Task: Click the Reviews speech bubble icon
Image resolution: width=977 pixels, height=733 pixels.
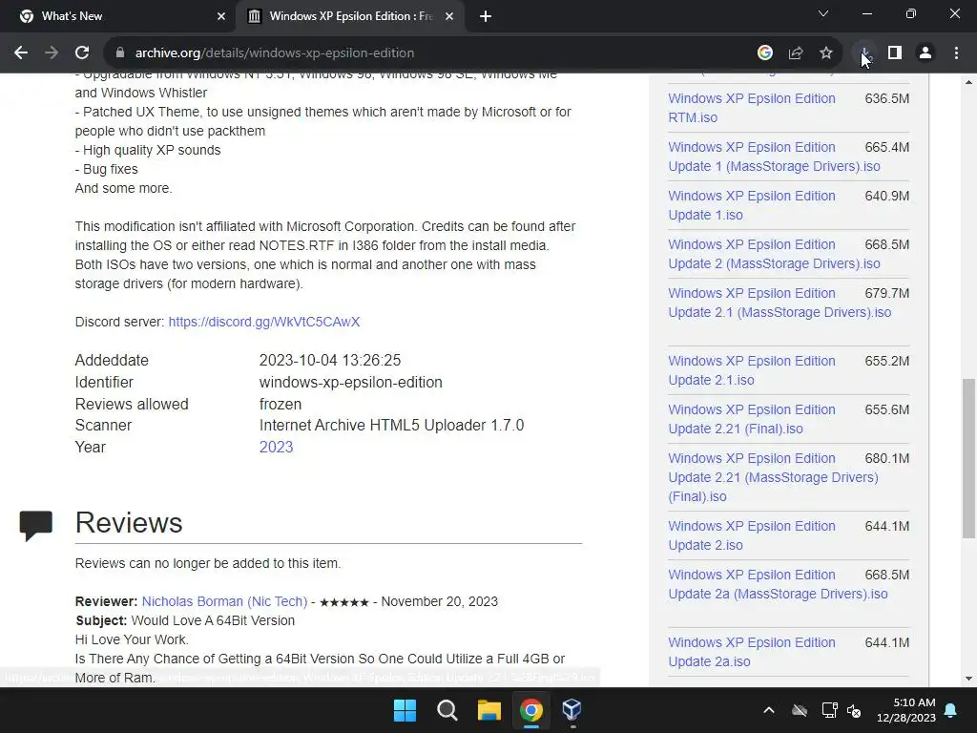Action: point(35,526)
